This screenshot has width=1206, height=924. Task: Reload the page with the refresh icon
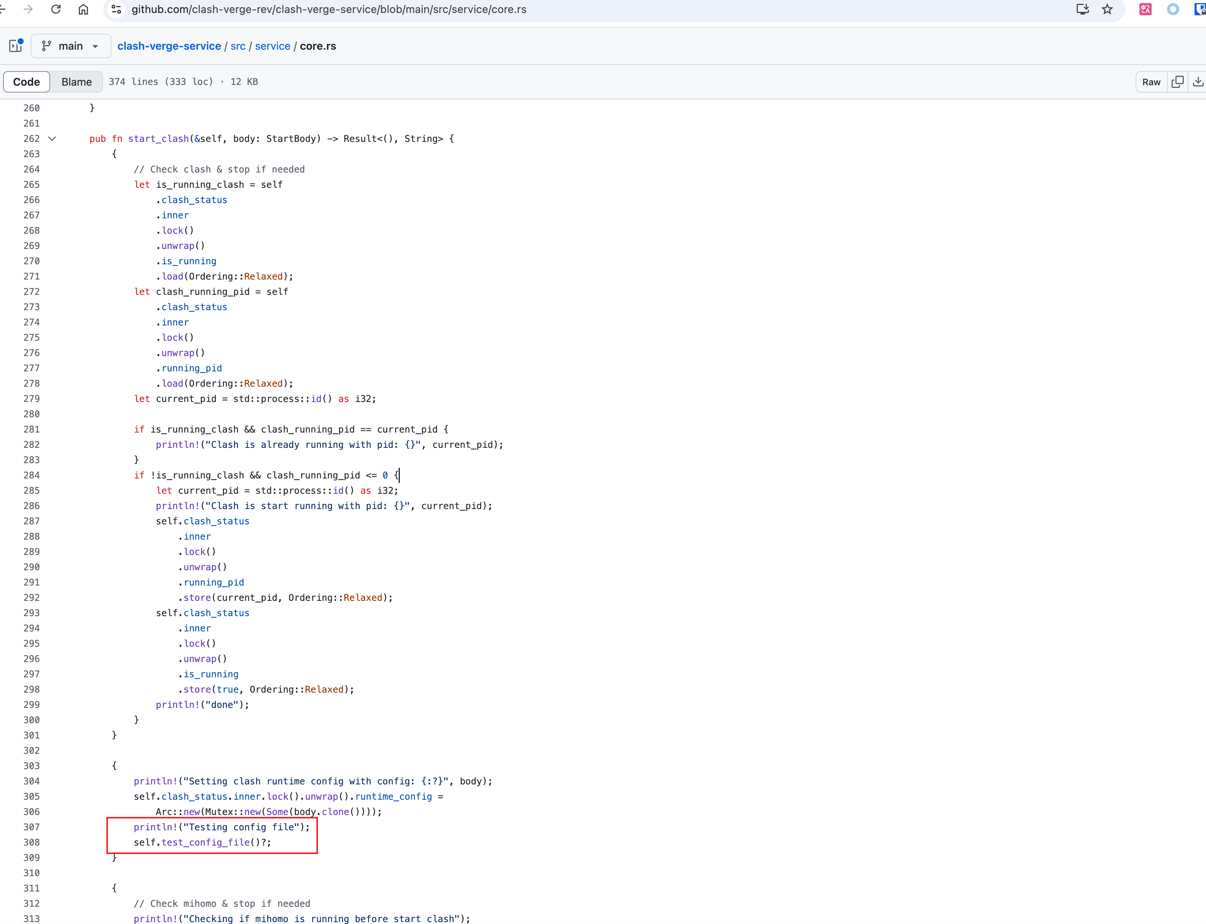point(55,9)
